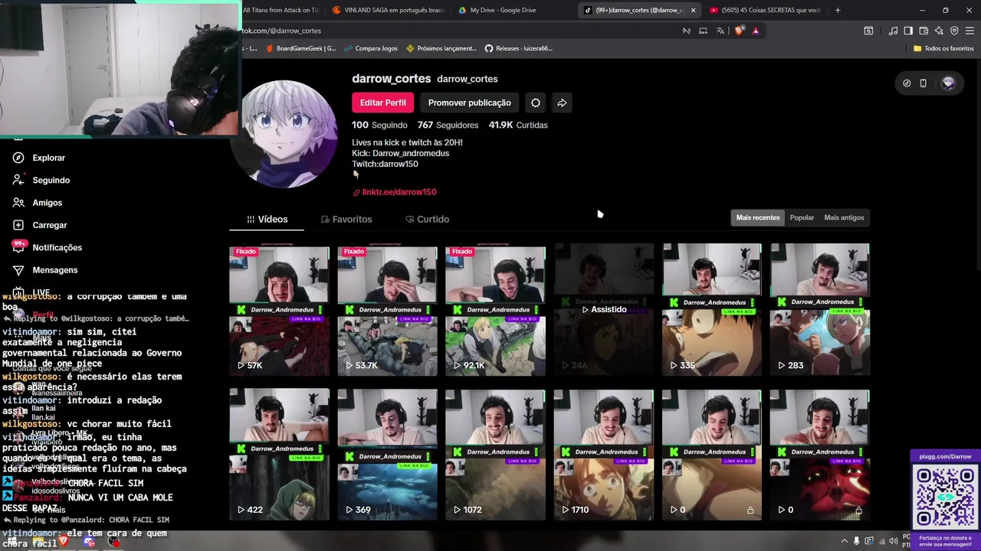Image resolution: width=981 pixels, height=551 pixels.
Task: Click the cast screen icon in address bar
Action: 703,31
